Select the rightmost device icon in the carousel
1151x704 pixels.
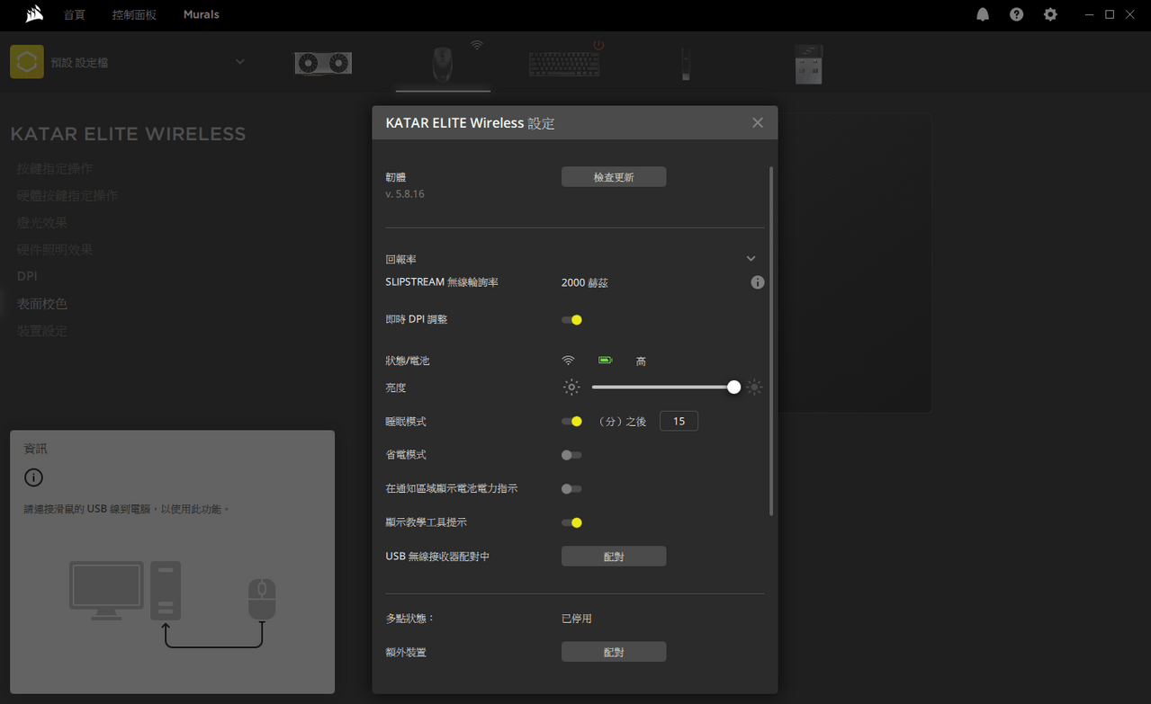(807, 63)
